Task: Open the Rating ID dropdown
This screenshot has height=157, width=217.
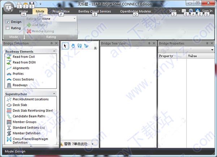Action: [x=75, y=19]
